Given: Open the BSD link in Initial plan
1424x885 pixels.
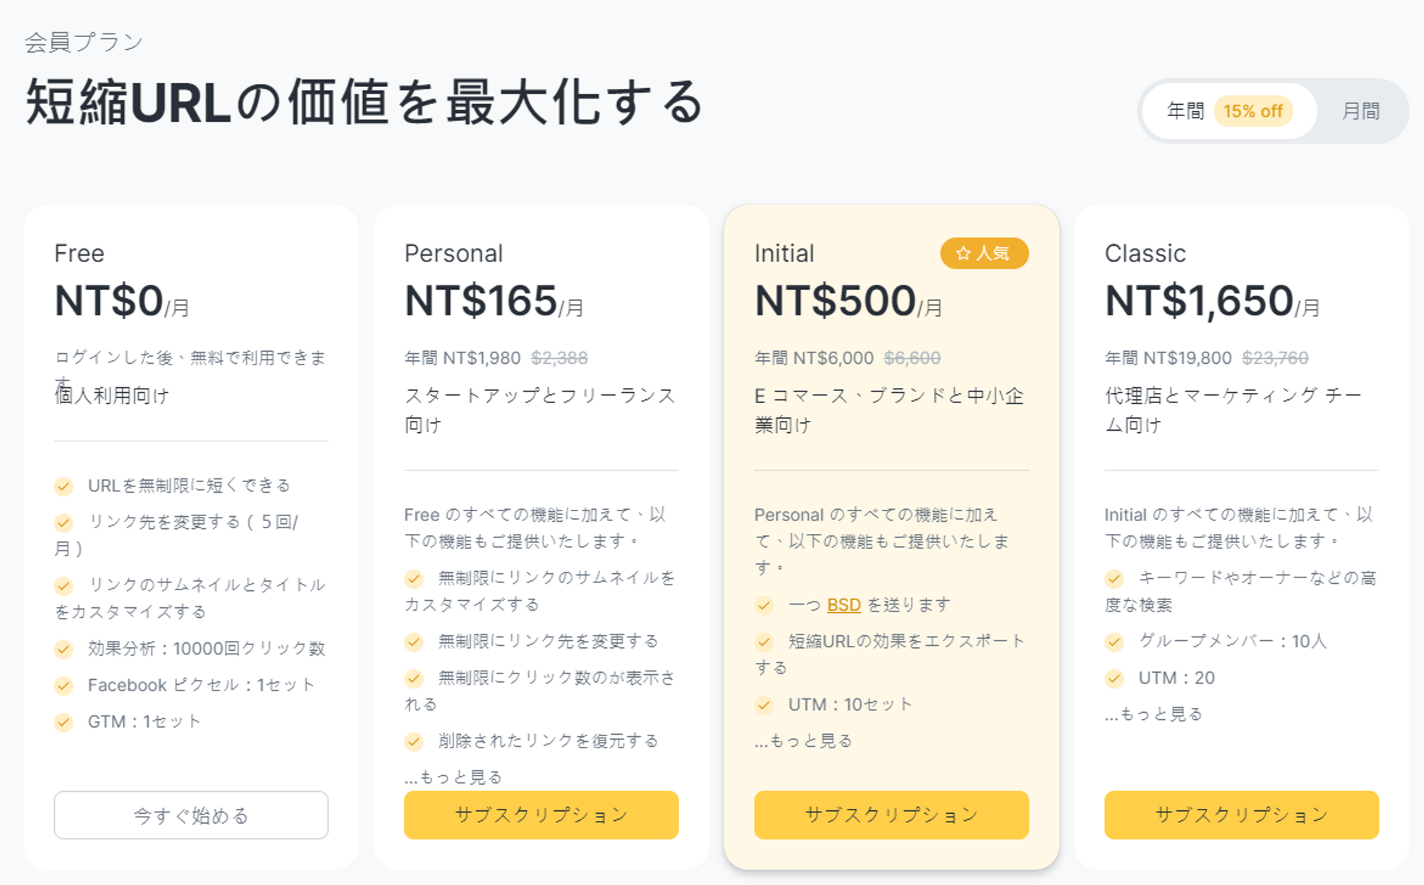Looking at the screenshot, I should 844,605.
